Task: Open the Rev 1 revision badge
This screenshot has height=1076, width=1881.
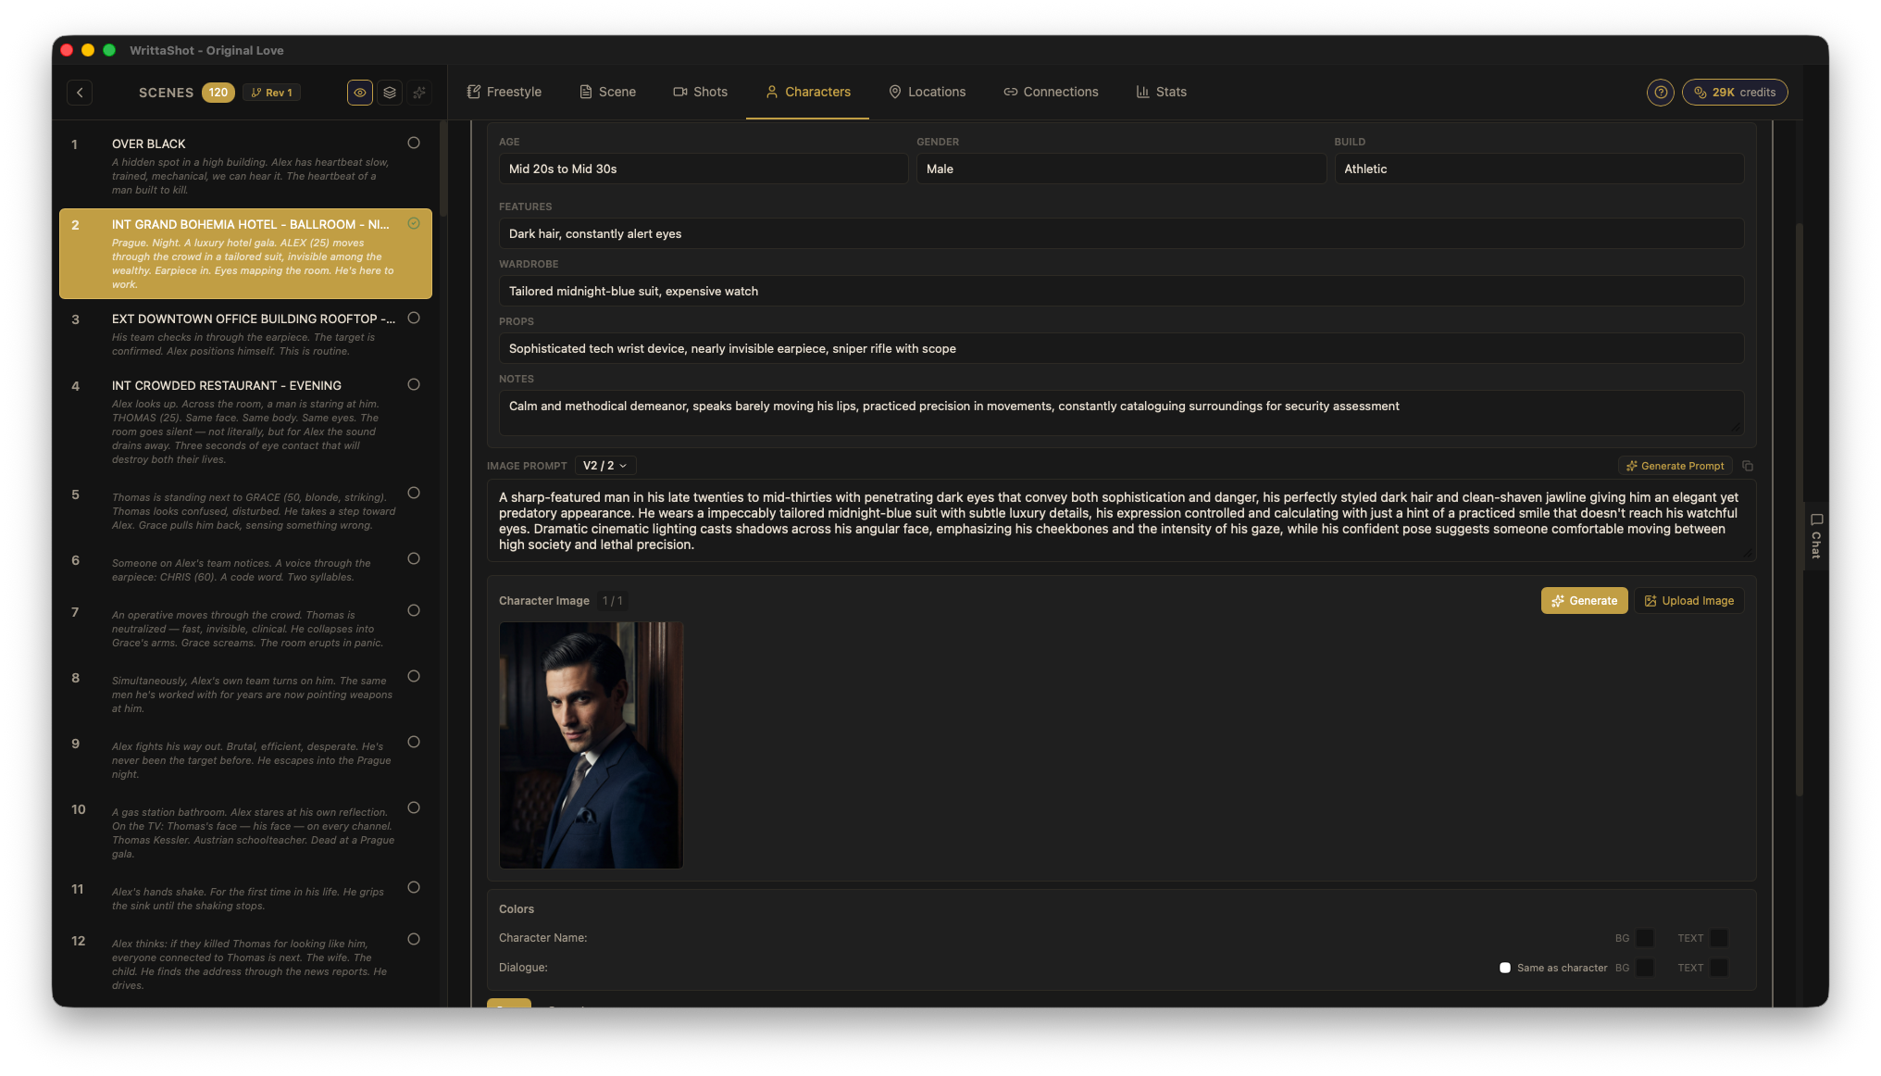Action: pyautogui.click(x=272, y=93)
